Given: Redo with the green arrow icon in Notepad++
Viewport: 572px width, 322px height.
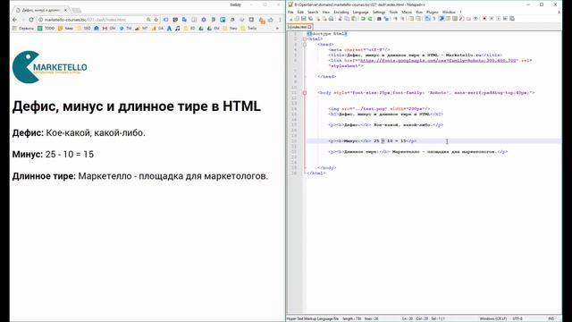Looking at the screenshot, I should click(370, 18).
